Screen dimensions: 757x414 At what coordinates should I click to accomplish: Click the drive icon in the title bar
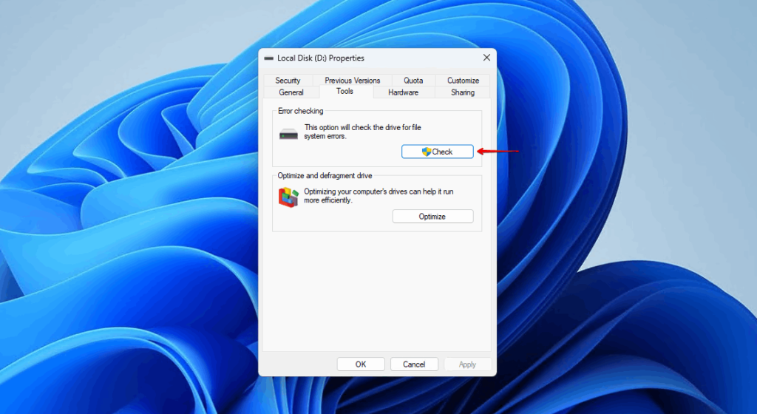(269, 58)
